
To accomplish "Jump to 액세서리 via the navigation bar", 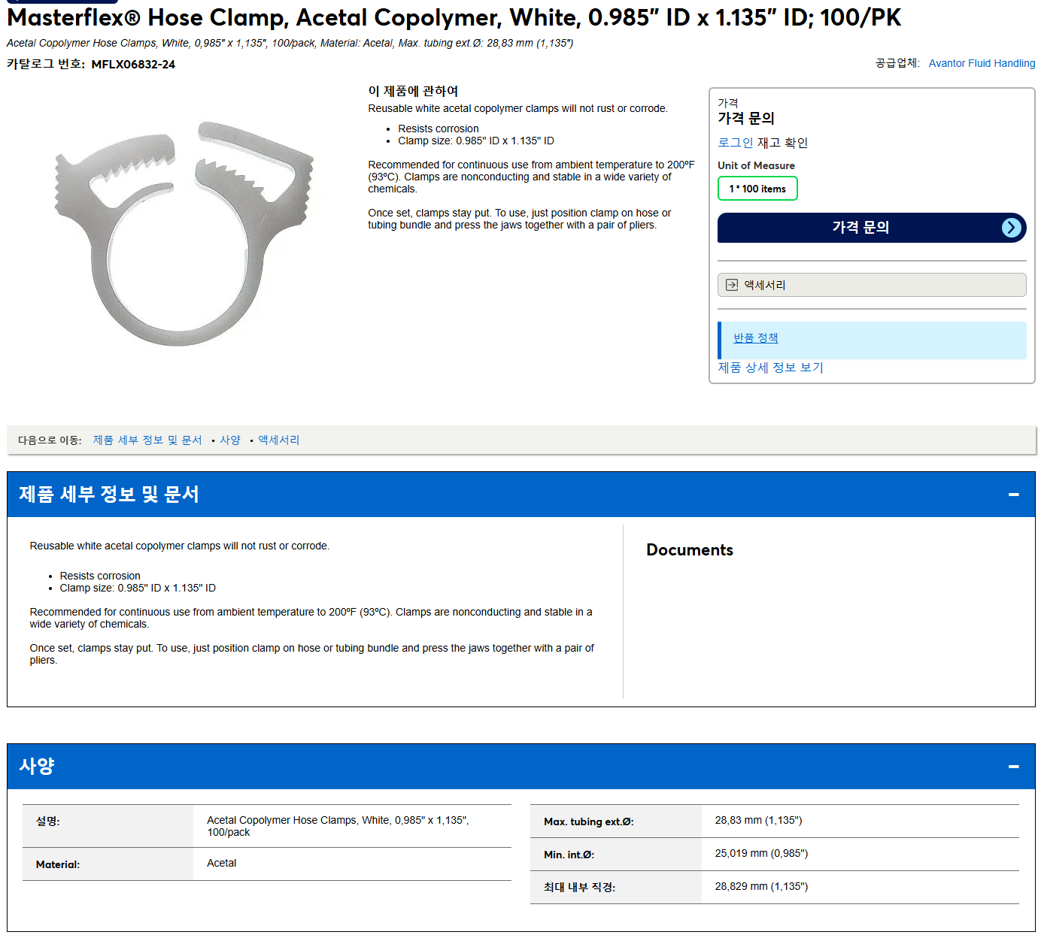I will [x=279, y=440].
